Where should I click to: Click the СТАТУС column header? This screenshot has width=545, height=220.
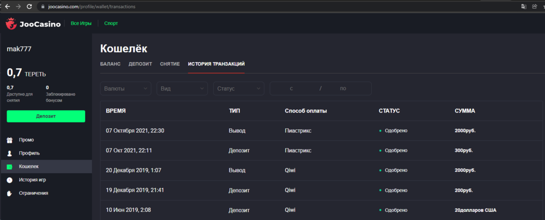pos(389,111)
